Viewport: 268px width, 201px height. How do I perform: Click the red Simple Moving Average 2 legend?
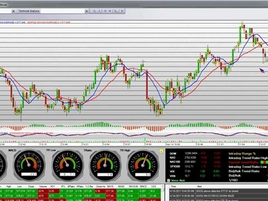click(49, 22)
